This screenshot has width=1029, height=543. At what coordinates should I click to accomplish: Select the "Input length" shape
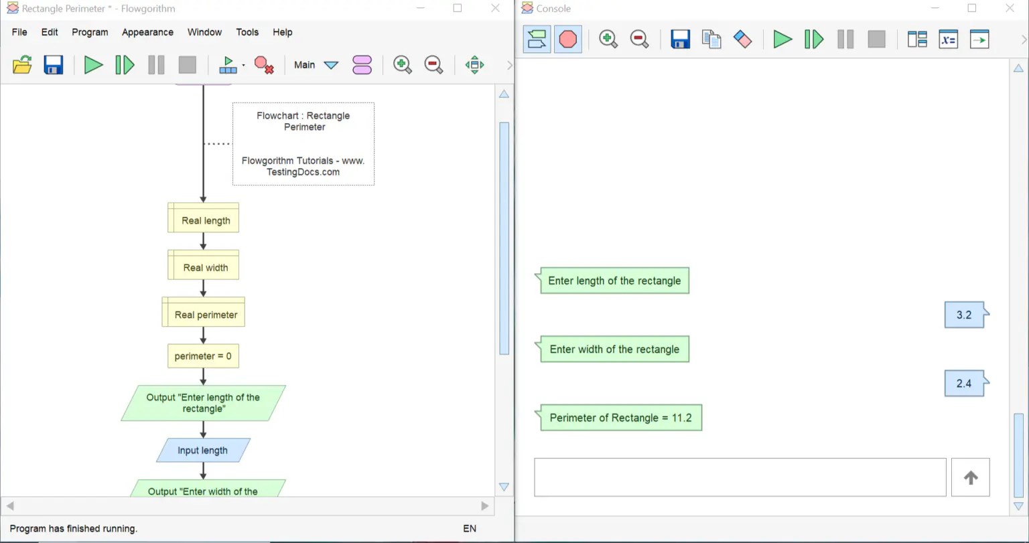[x=203, y=451]
